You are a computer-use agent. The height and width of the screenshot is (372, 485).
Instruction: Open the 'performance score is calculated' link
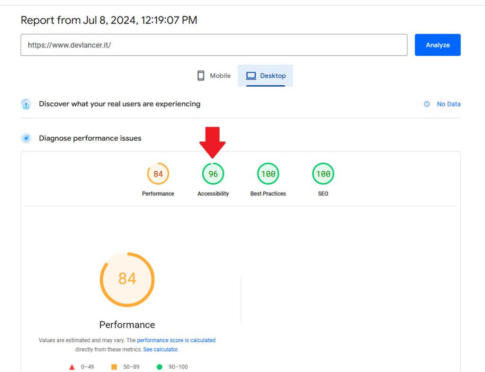[176, 340]
